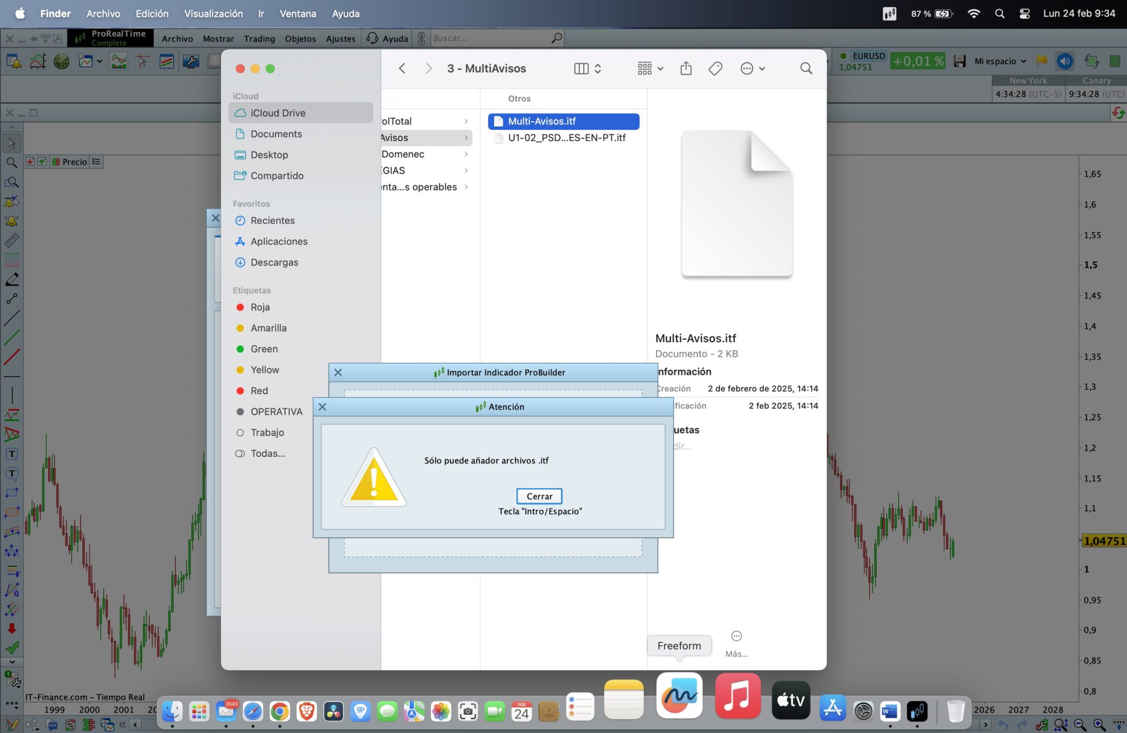The image size is (1127, 733).
Task: Open the Trading menu in ProRealTime
Action: tap(259, 39)
